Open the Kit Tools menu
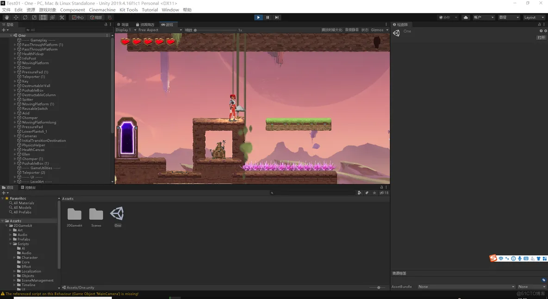This screenshot has height=299, width=548. [128, 10]
